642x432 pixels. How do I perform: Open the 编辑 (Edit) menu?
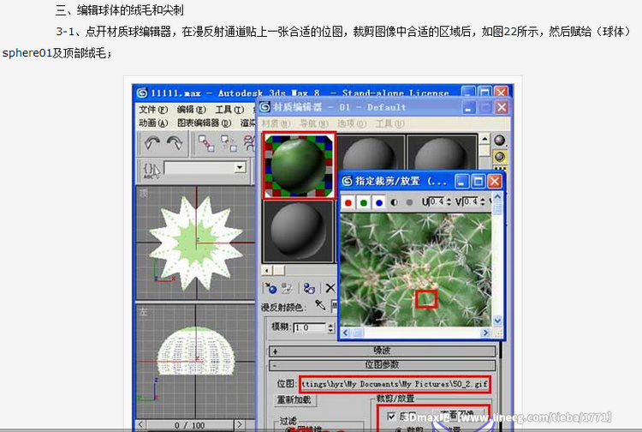[x=190, y=109]
